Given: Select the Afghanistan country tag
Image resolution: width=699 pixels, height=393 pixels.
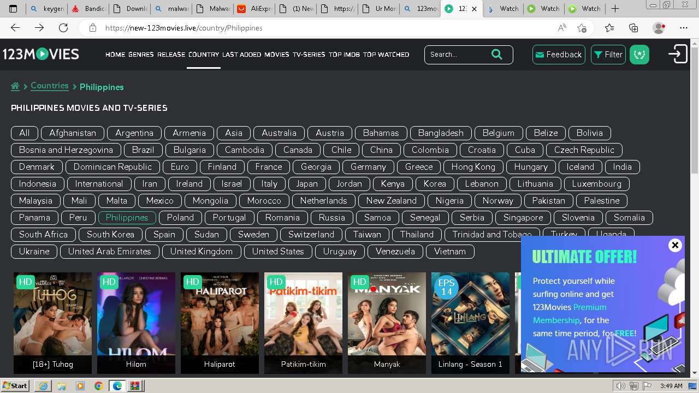Looking at the screenshot, I should click(x=73, y=133).
